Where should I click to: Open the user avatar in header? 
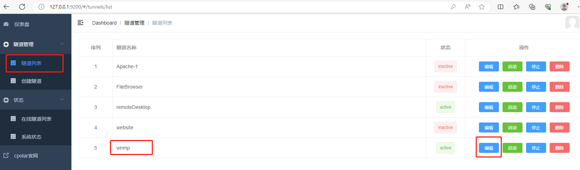[x=572, y=23]
